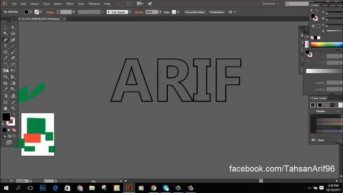This screenshot has width=343, height=193.
Task: Select the Hand tool
Action: (x=5, y=108)
